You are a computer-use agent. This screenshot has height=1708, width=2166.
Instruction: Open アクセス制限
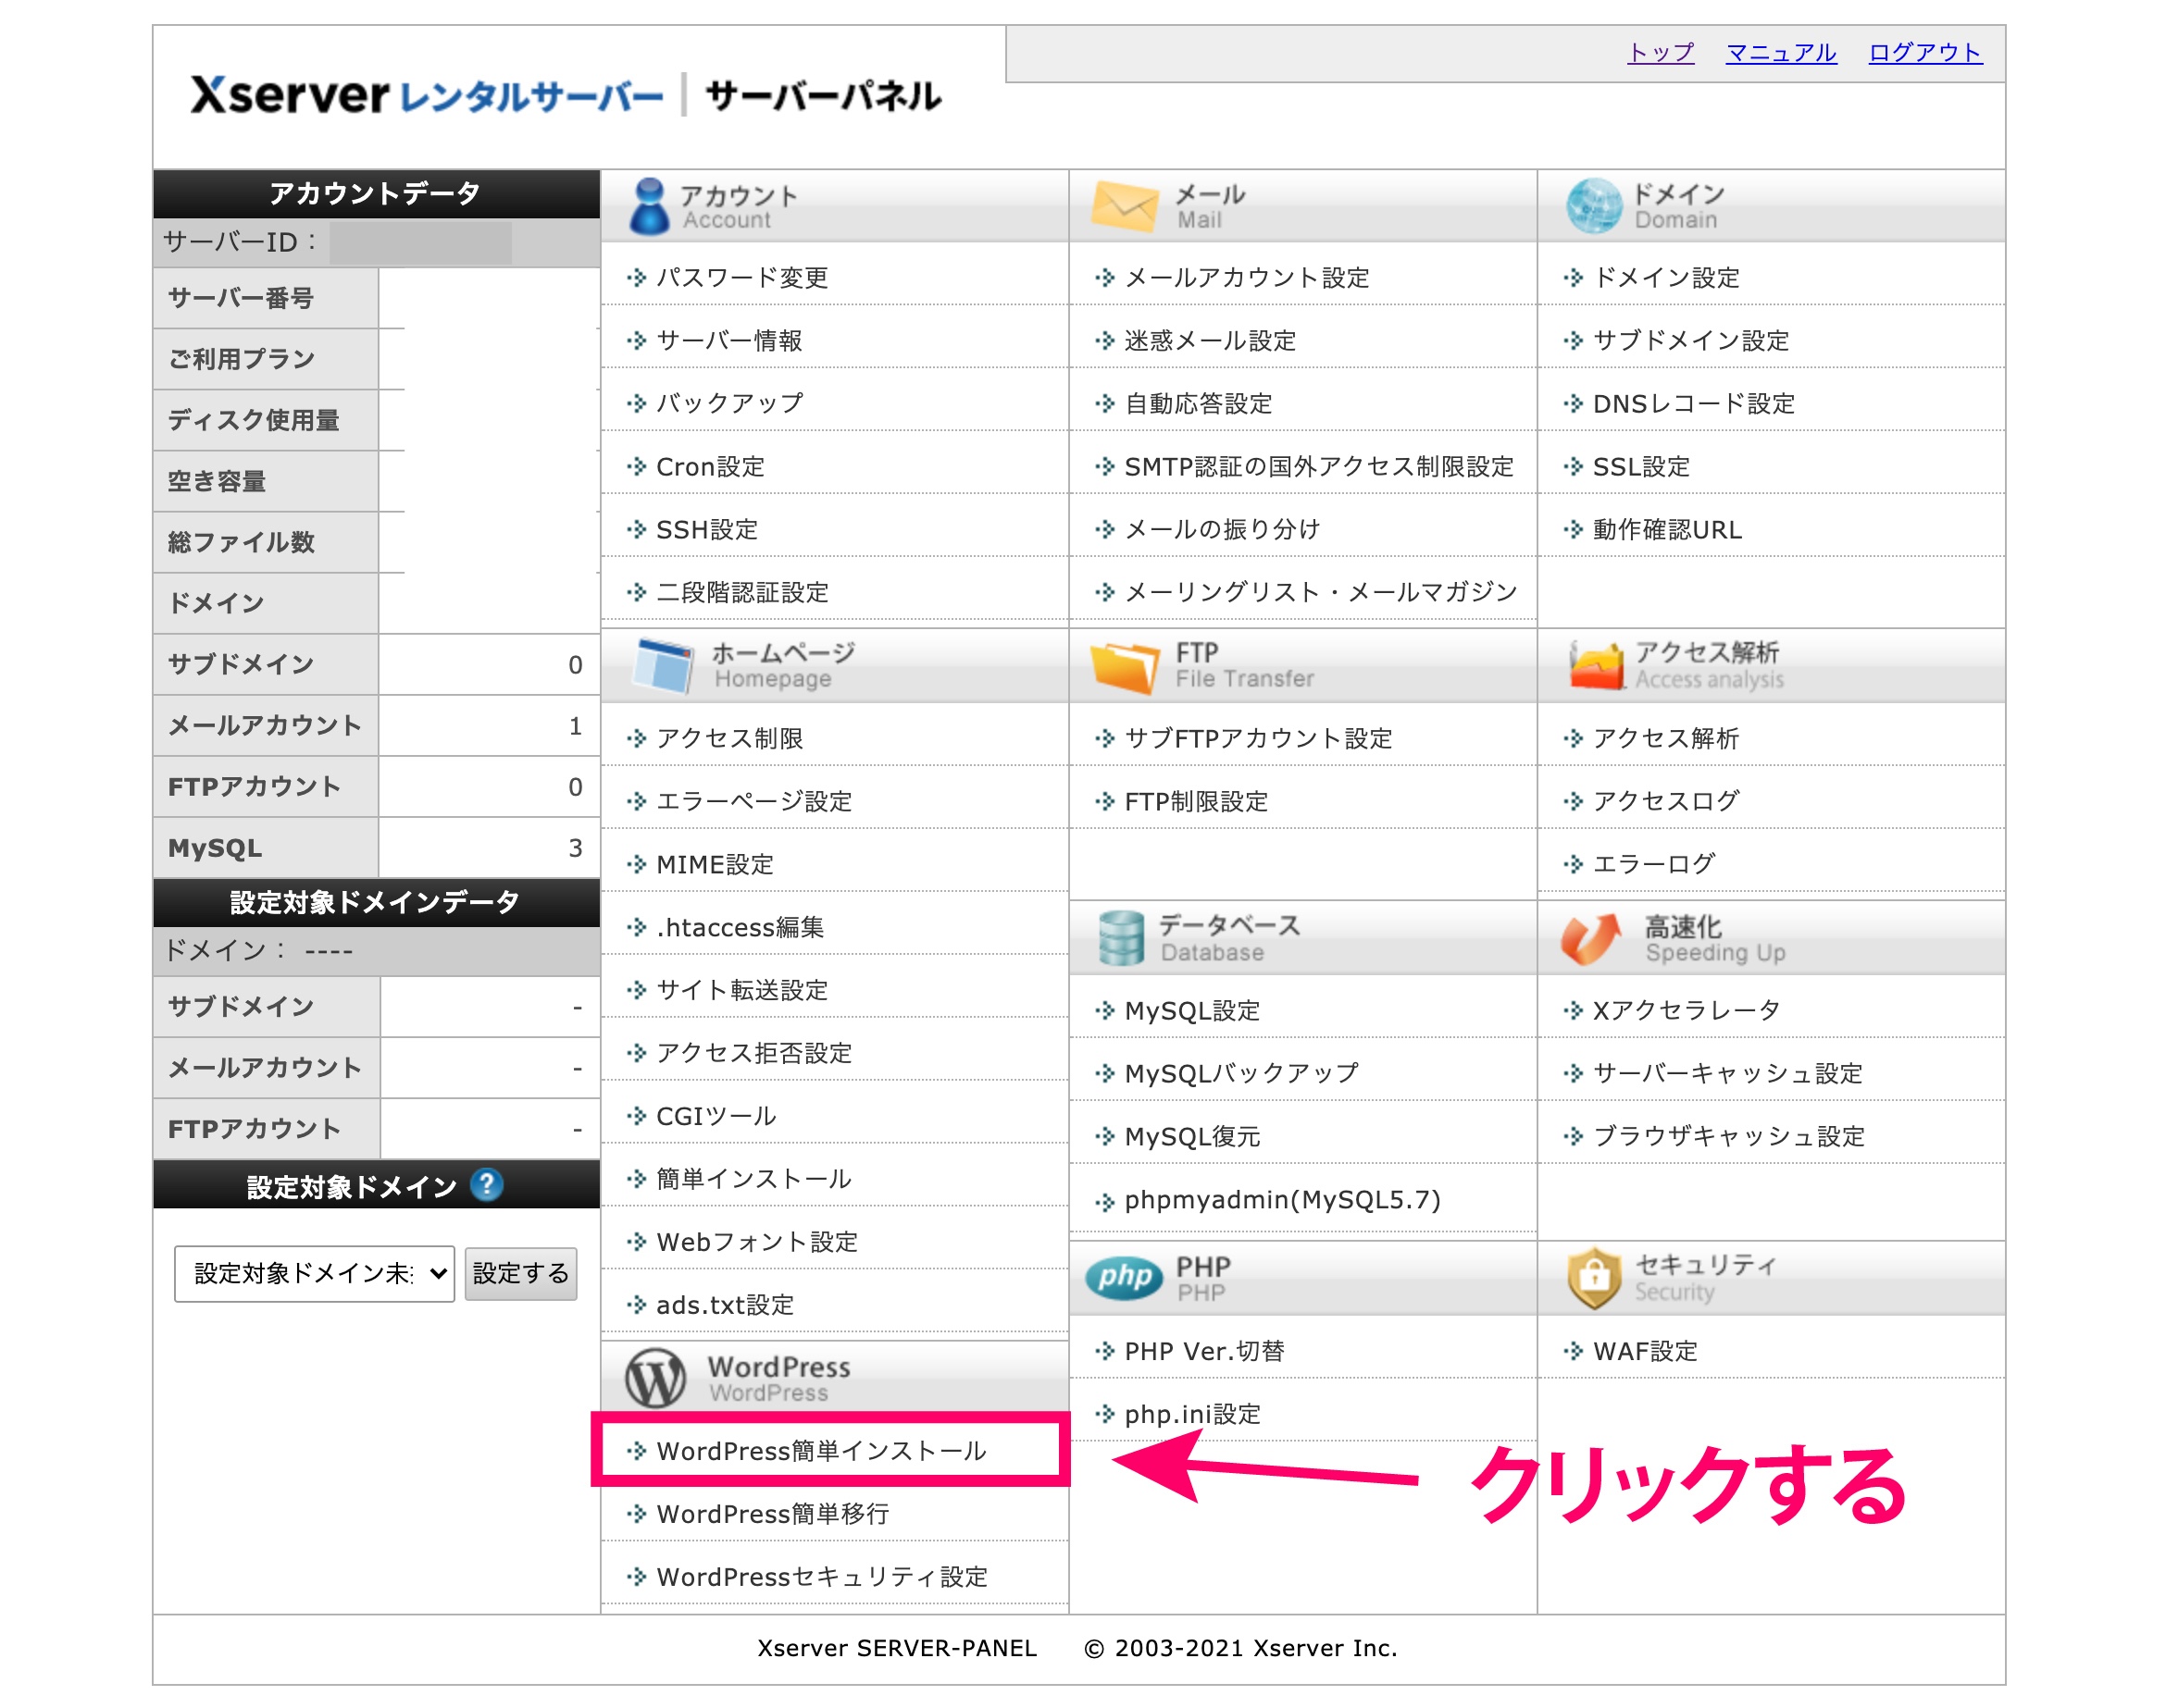click(x=729, y=738)
